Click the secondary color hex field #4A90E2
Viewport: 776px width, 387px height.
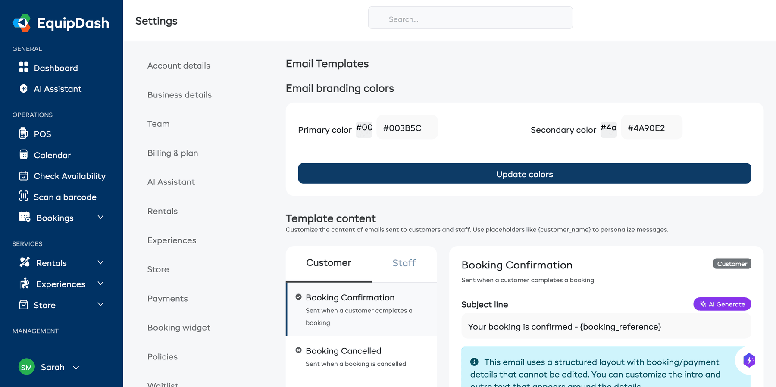[651, 128]
